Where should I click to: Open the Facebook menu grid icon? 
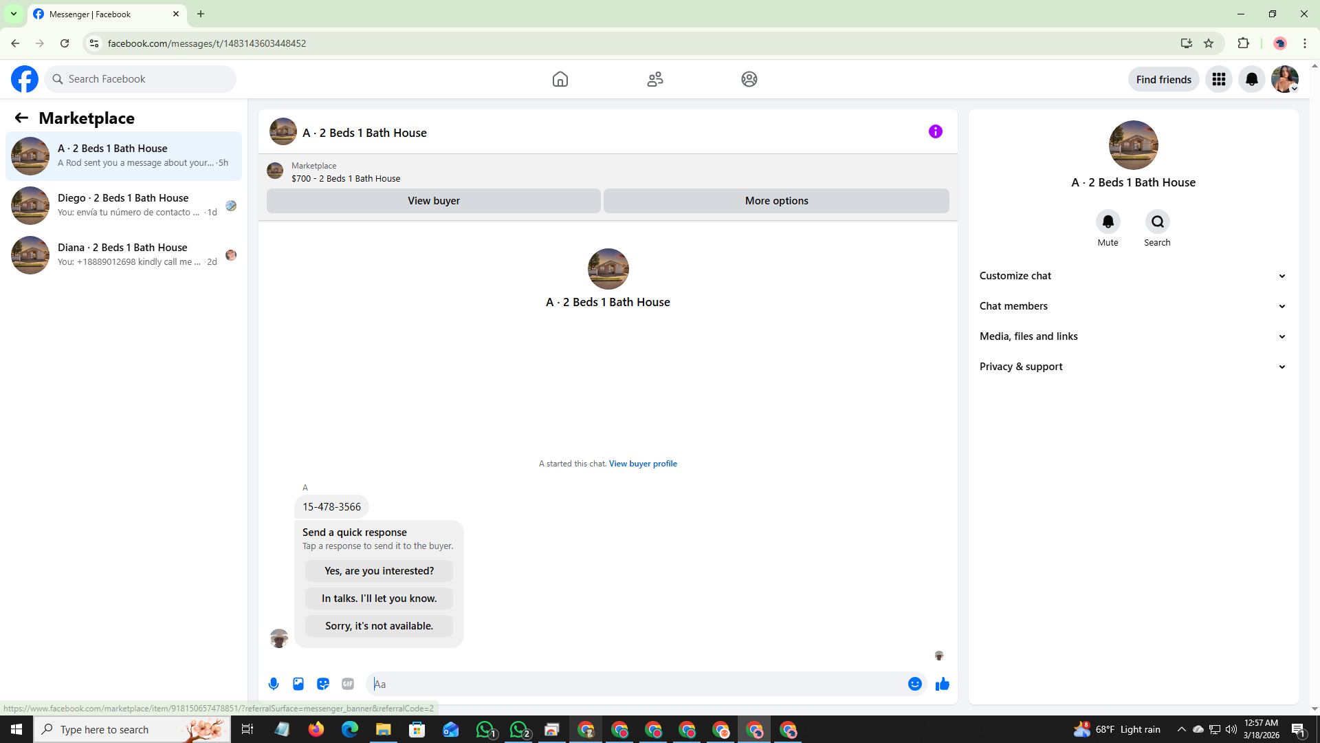[1219, 79]
